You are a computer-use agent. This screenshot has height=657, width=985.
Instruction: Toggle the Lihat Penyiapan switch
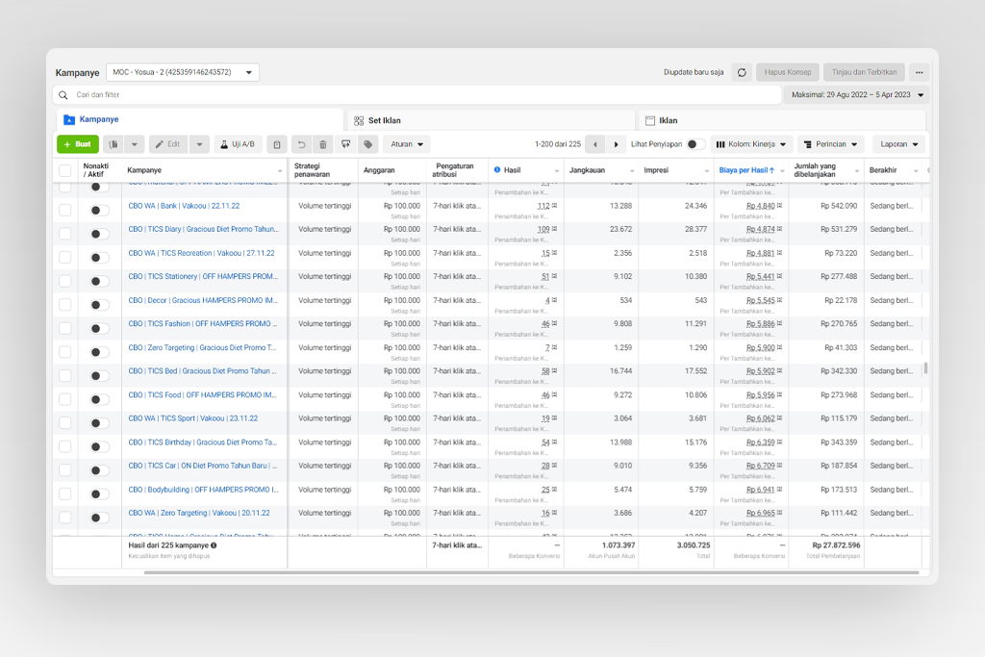point(695,144)
